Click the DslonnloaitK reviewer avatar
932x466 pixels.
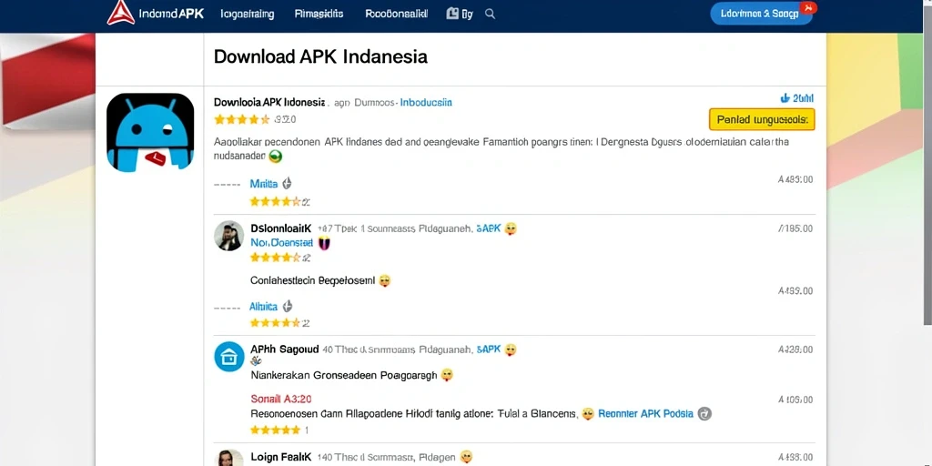(228, 236)
